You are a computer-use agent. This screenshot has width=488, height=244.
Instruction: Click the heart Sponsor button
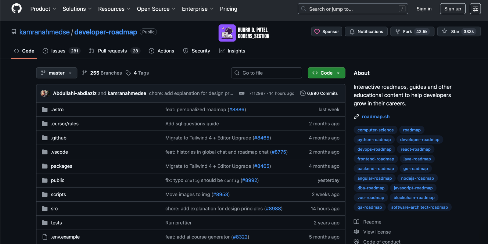click(327, 31)
